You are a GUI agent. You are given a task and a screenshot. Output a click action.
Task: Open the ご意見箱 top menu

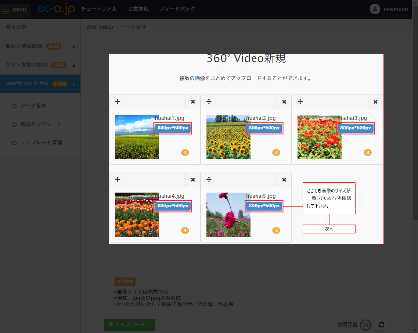(x=138, y=9)
